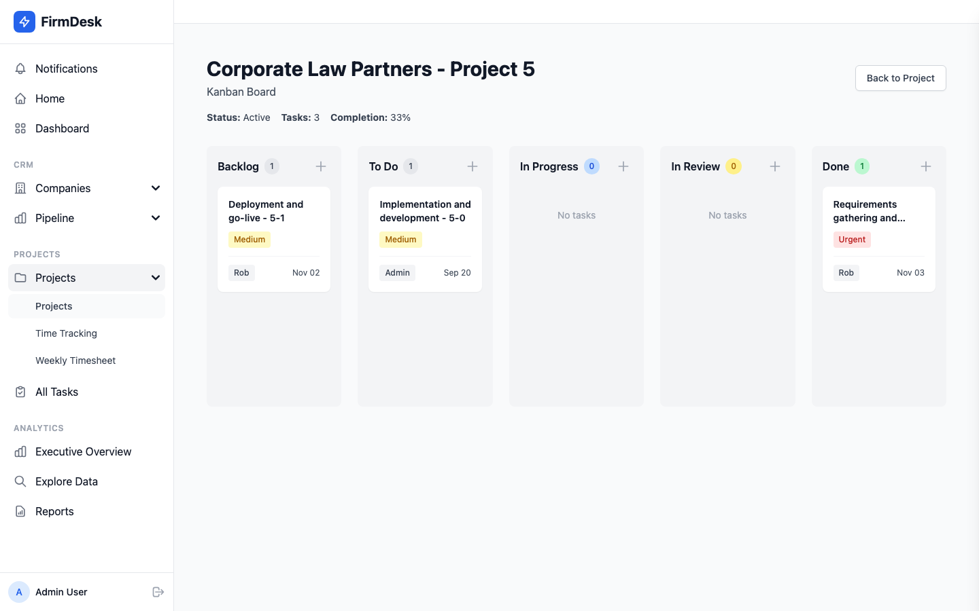Open Notifications via the bell icon
Screen dimensions: 979x611
pyautogui.click(x=20, y=69)
